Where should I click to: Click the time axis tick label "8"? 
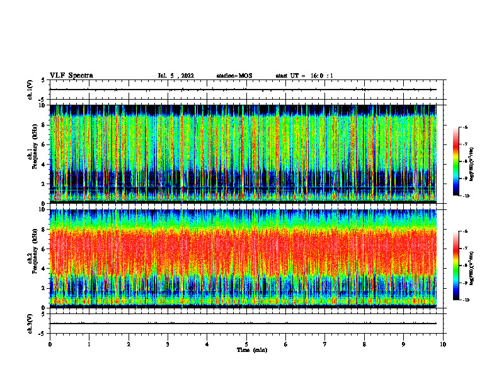click(x=364, y=344)
